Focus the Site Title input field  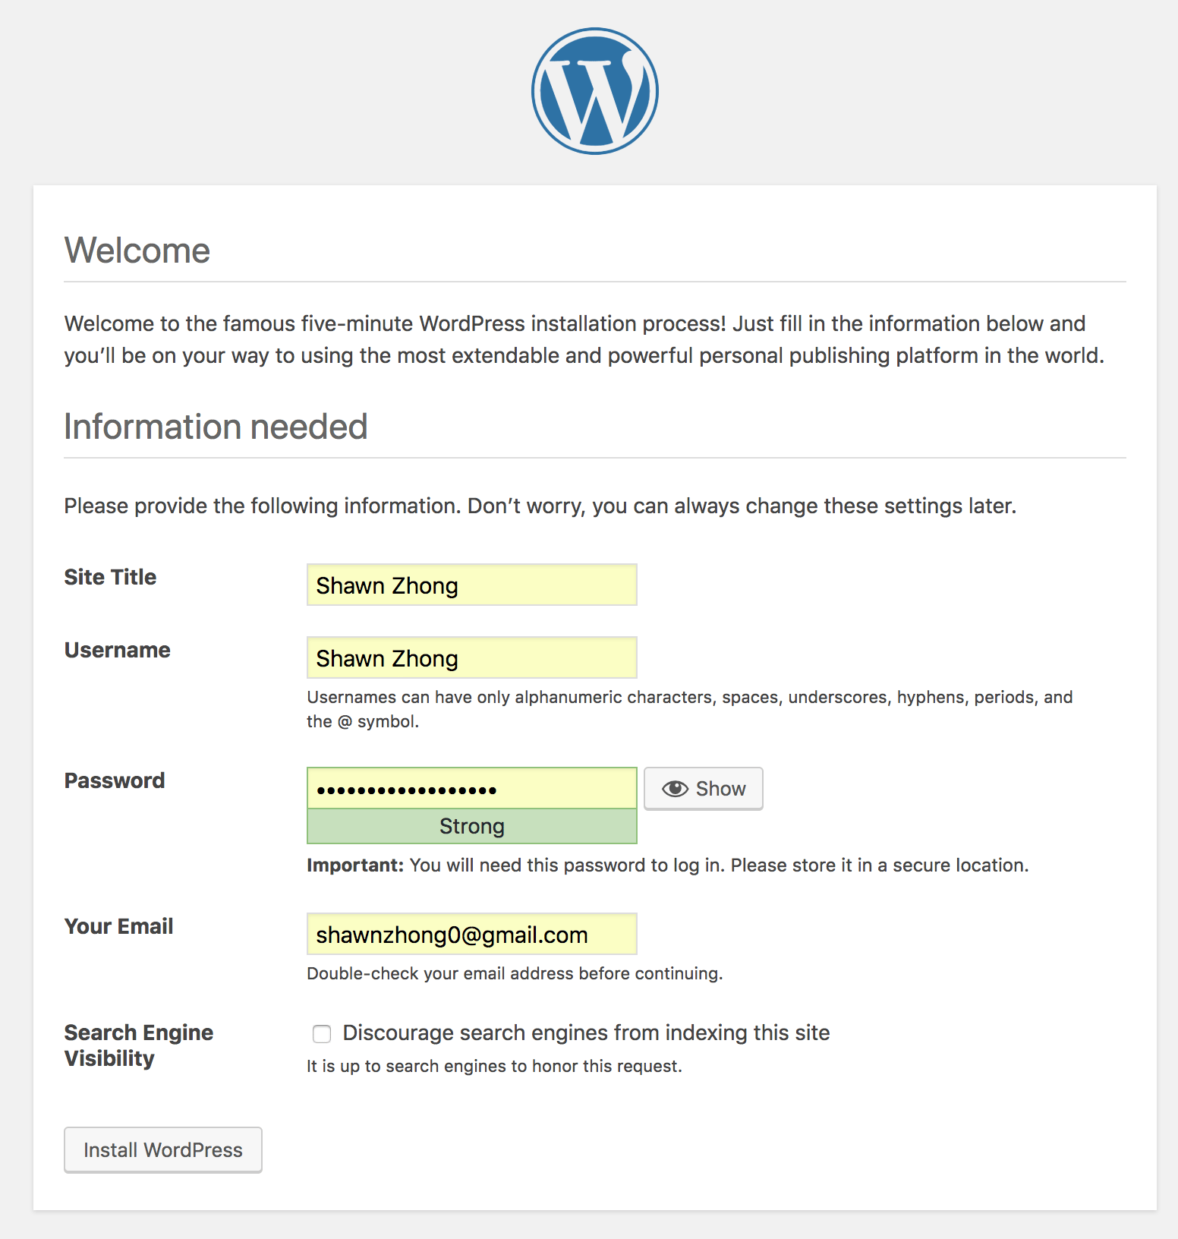[471, 585]
